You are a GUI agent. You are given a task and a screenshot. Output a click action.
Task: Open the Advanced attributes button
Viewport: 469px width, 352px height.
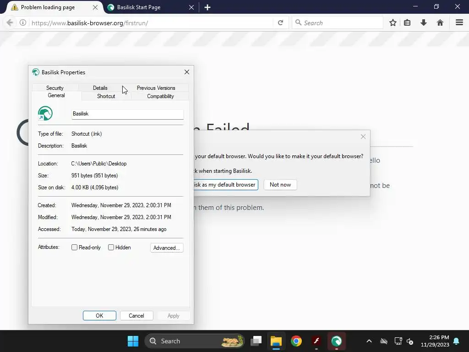167,247
